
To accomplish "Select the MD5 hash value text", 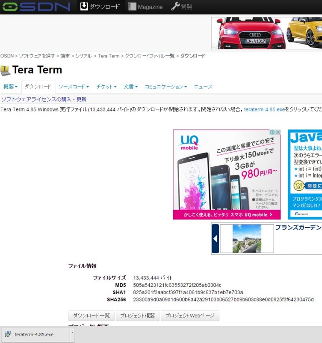I will coord(177,285).
